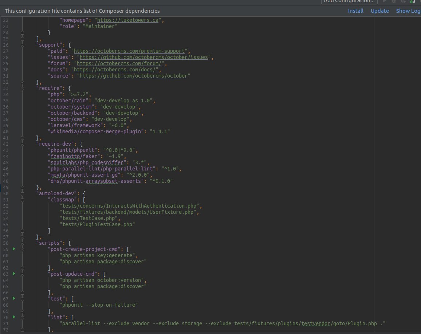Collapse the "post-update-cmd" array fold marker
This screenshot has width=421, height=334.
tap(22, 274)
